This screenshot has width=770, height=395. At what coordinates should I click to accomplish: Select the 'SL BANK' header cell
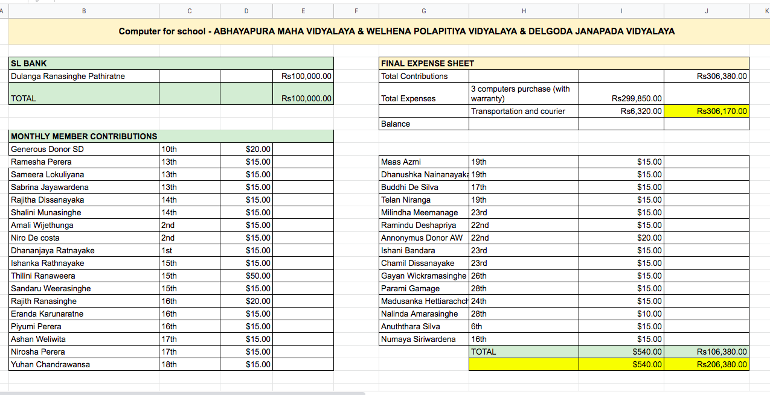point(171,63)
